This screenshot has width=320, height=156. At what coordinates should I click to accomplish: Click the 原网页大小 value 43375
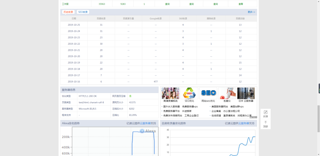pos(132,102)
